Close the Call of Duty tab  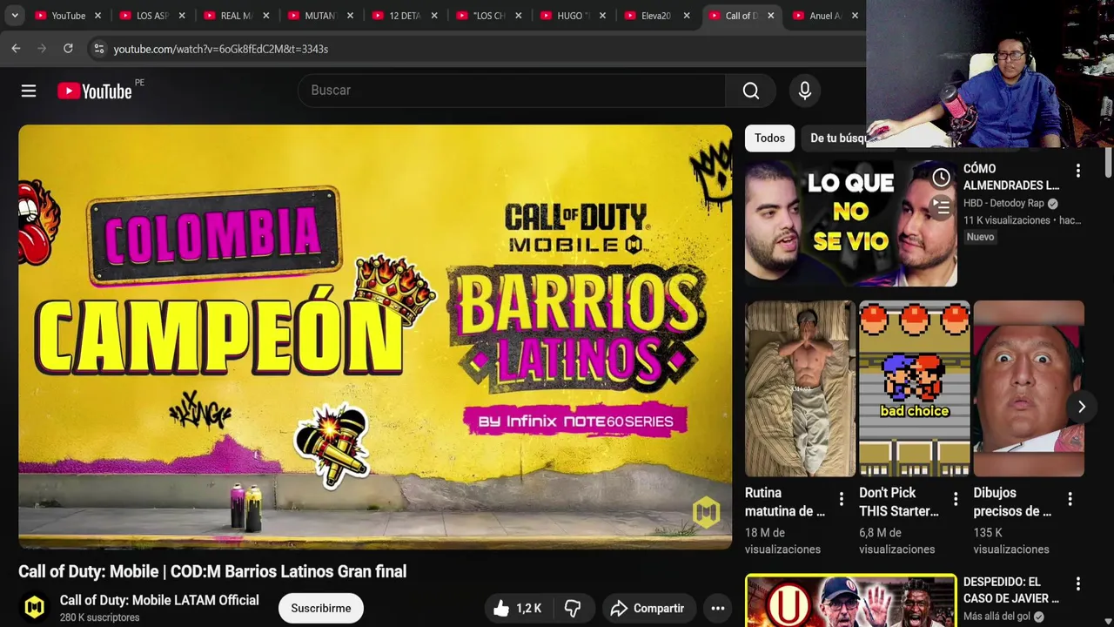(x=770, y=16)
